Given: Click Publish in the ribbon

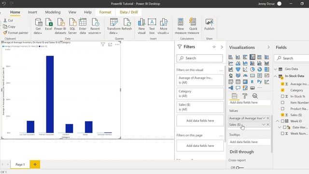Looking at the screenshot, I should (209, 25).
